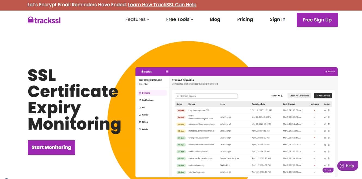Delete the demo-dashboard.statusgator.com row
This screenshot has width=362, height=179.
pyautogui.click(x=329, y=117)
